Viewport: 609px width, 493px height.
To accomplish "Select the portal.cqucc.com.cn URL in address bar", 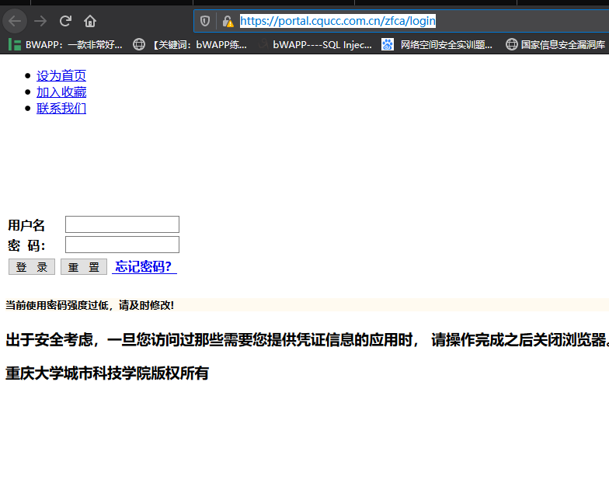I will (x=337, y=20).
